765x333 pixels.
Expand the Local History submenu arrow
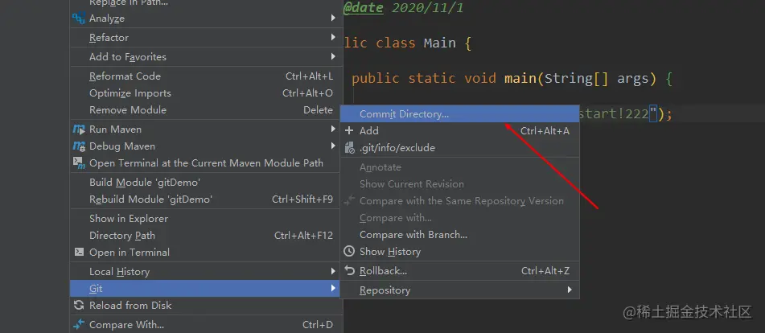click(x=333, y=271)
